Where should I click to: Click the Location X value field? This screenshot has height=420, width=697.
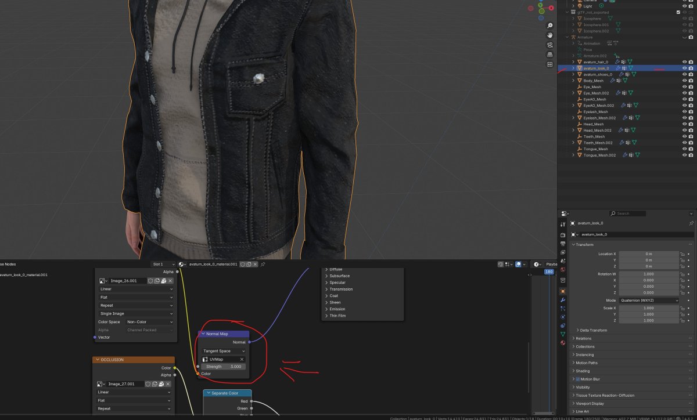coord(648,254)
